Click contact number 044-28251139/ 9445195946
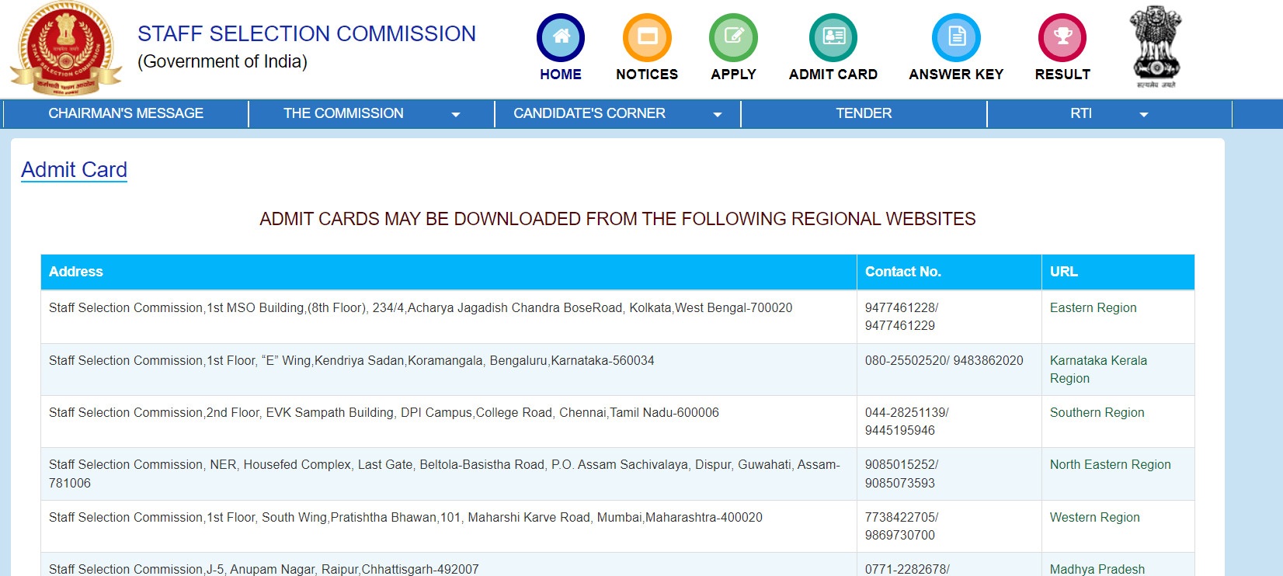Image resolution: width=1283 pixels, height=576 pixels. 906,422
